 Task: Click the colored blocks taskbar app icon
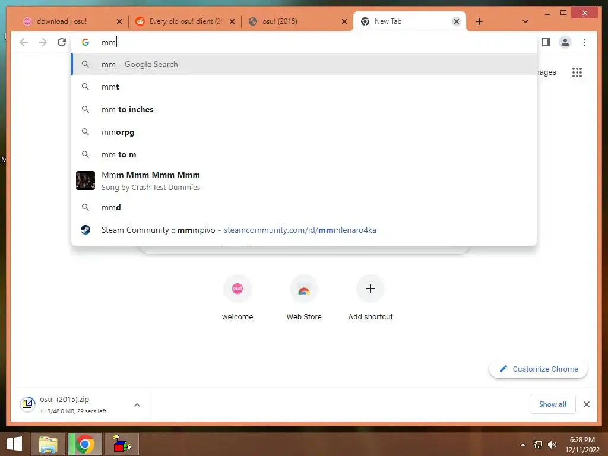tap(122, 444)
